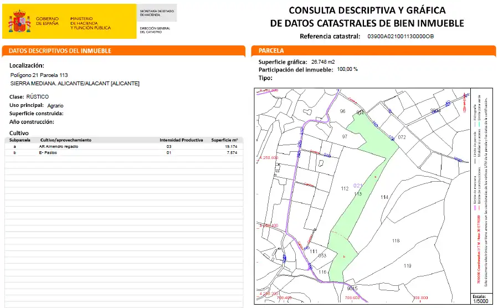
Task: Click the 'Superficie construida:' label
Action: [x=36, y=114]
